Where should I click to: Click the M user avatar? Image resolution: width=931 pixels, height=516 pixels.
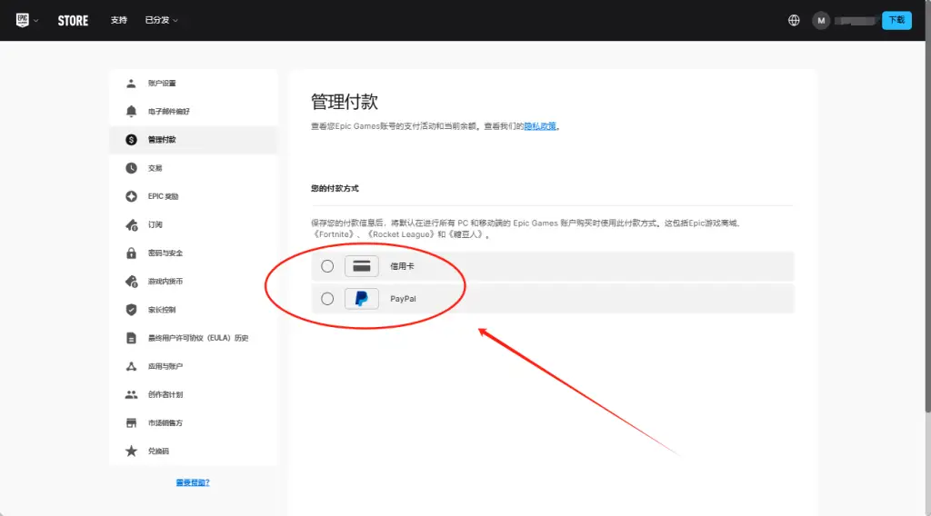[821, 20]
